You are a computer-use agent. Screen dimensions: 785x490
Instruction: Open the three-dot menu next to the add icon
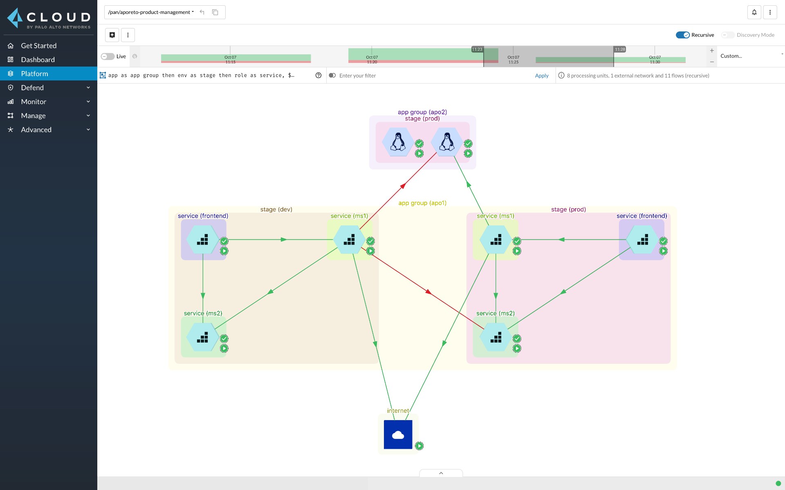tap(128, 35)
